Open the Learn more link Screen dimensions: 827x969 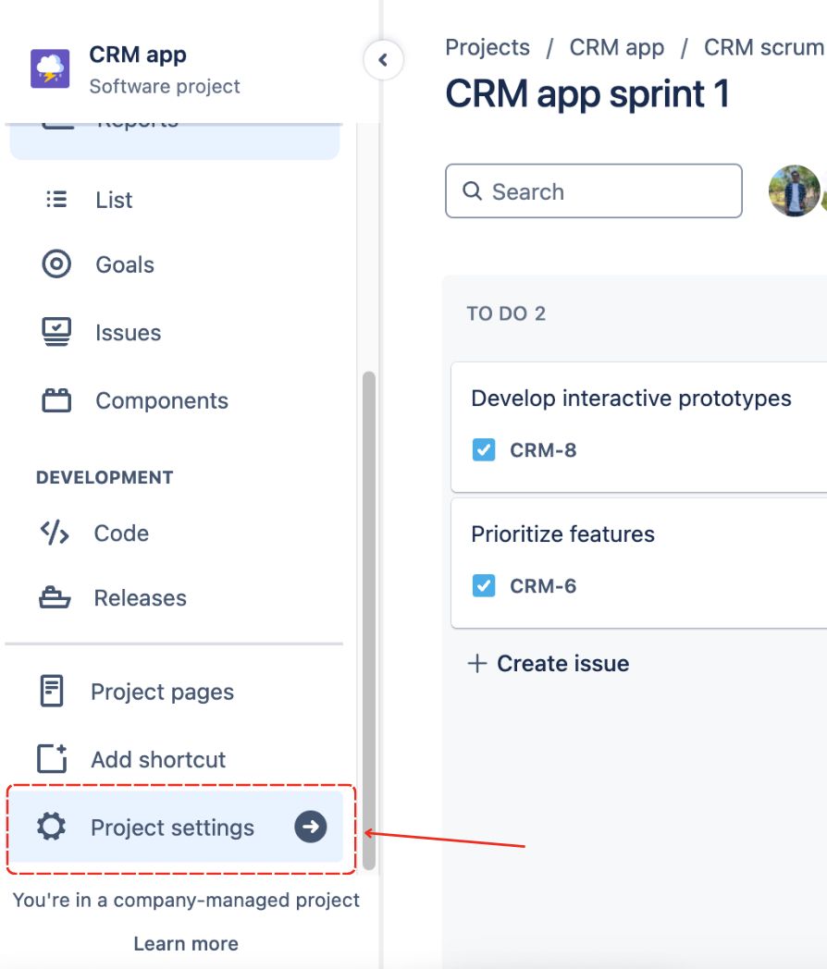click(x=185, y=944)
